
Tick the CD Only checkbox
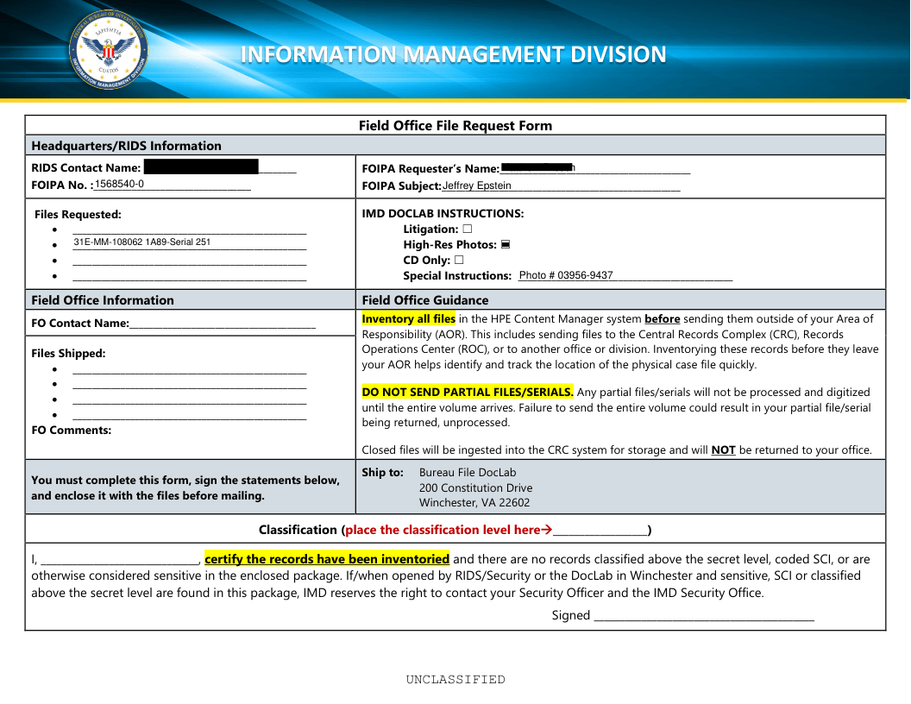[459, 261]
